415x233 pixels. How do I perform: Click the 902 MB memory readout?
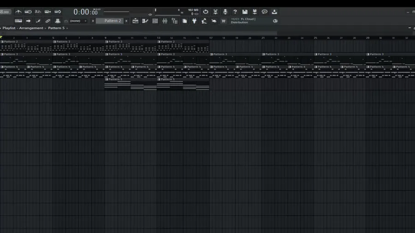click(x=193, y=10)
